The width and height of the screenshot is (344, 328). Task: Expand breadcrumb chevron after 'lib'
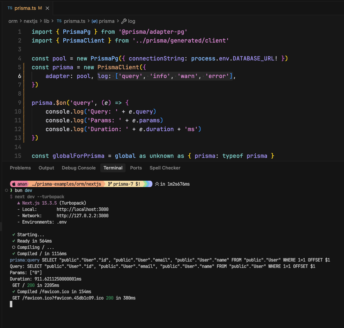tap(52, 21)
